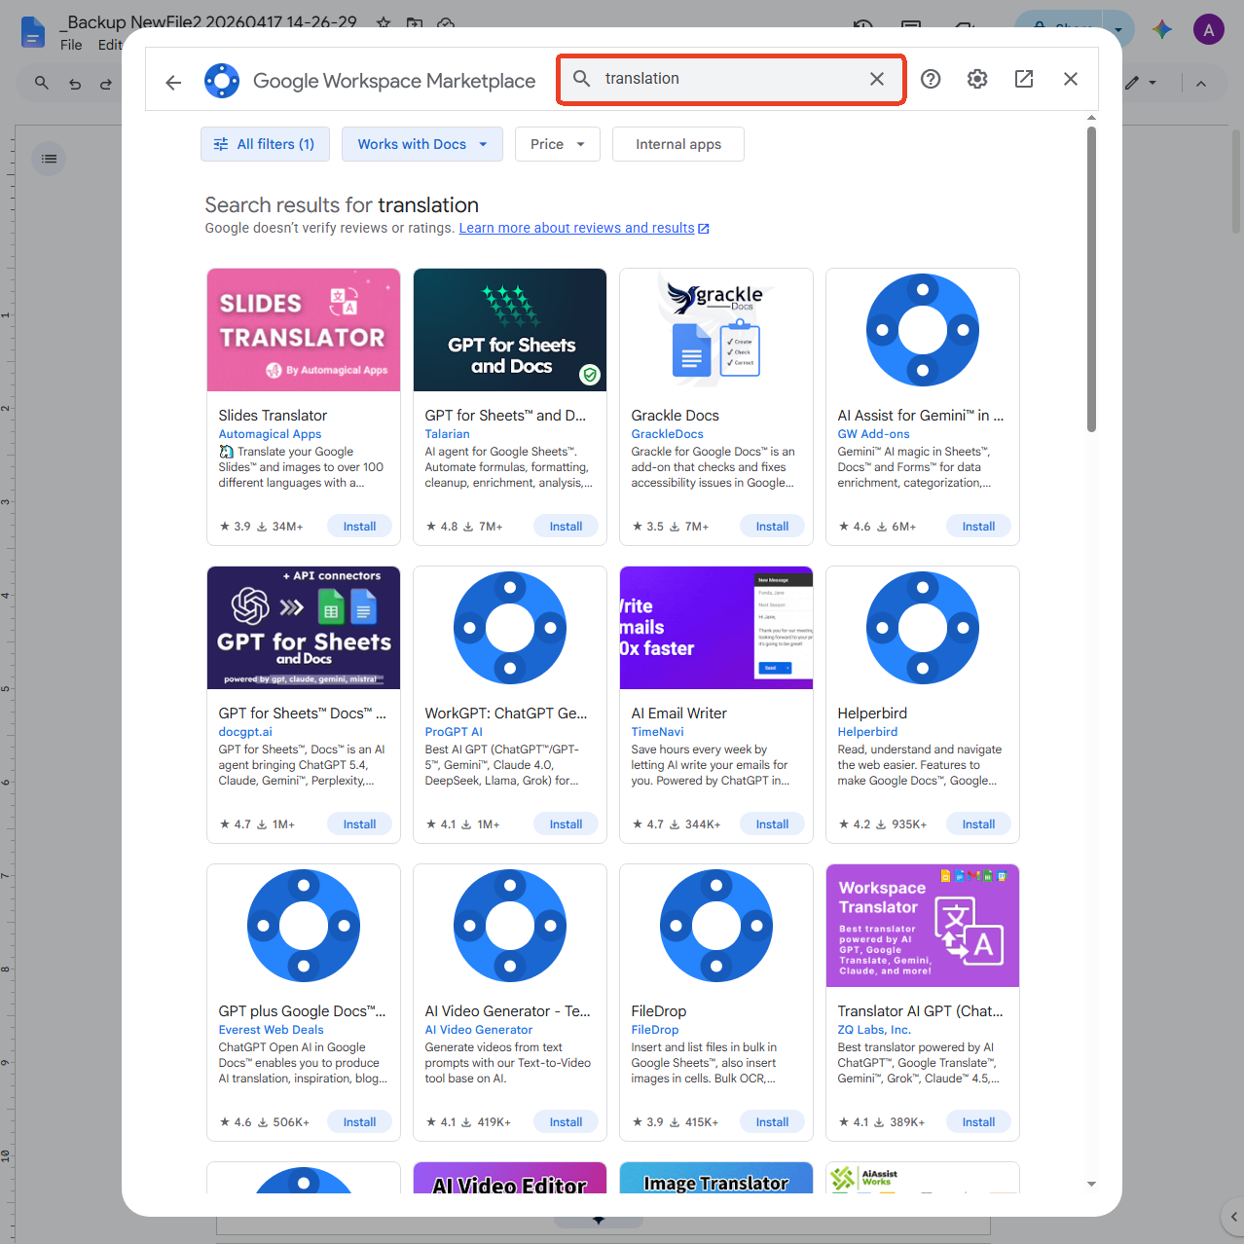This screenshot has height=1244, width=1244.
Task: Click the search magnifier icon in Marketplace
Action: point(581,79)
